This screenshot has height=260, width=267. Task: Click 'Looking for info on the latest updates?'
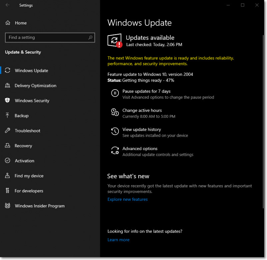point(145,231)
